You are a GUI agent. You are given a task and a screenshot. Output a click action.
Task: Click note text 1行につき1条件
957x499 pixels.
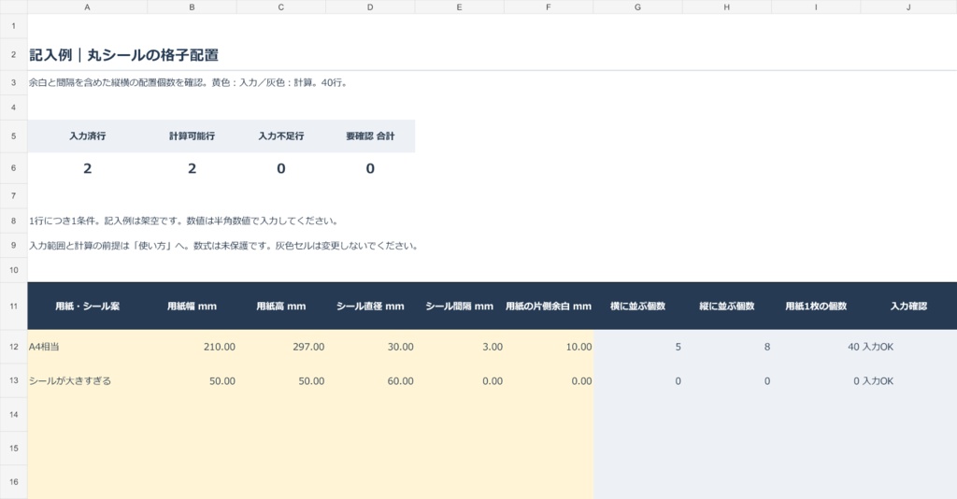tap(65, 221)
